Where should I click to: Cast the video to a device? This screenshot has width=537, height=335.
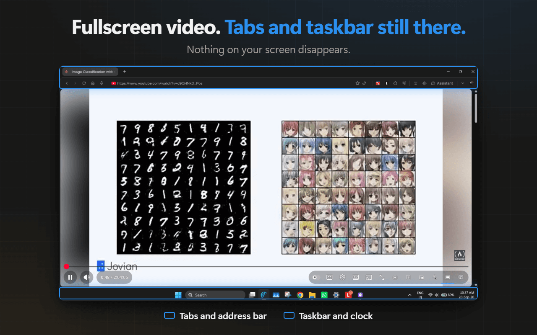(x=369, y=277)
